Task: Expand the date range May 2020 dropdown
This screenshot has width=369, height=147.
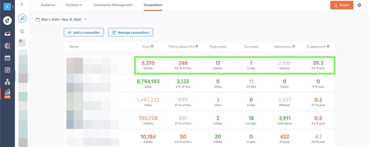Action: point(61,19)
